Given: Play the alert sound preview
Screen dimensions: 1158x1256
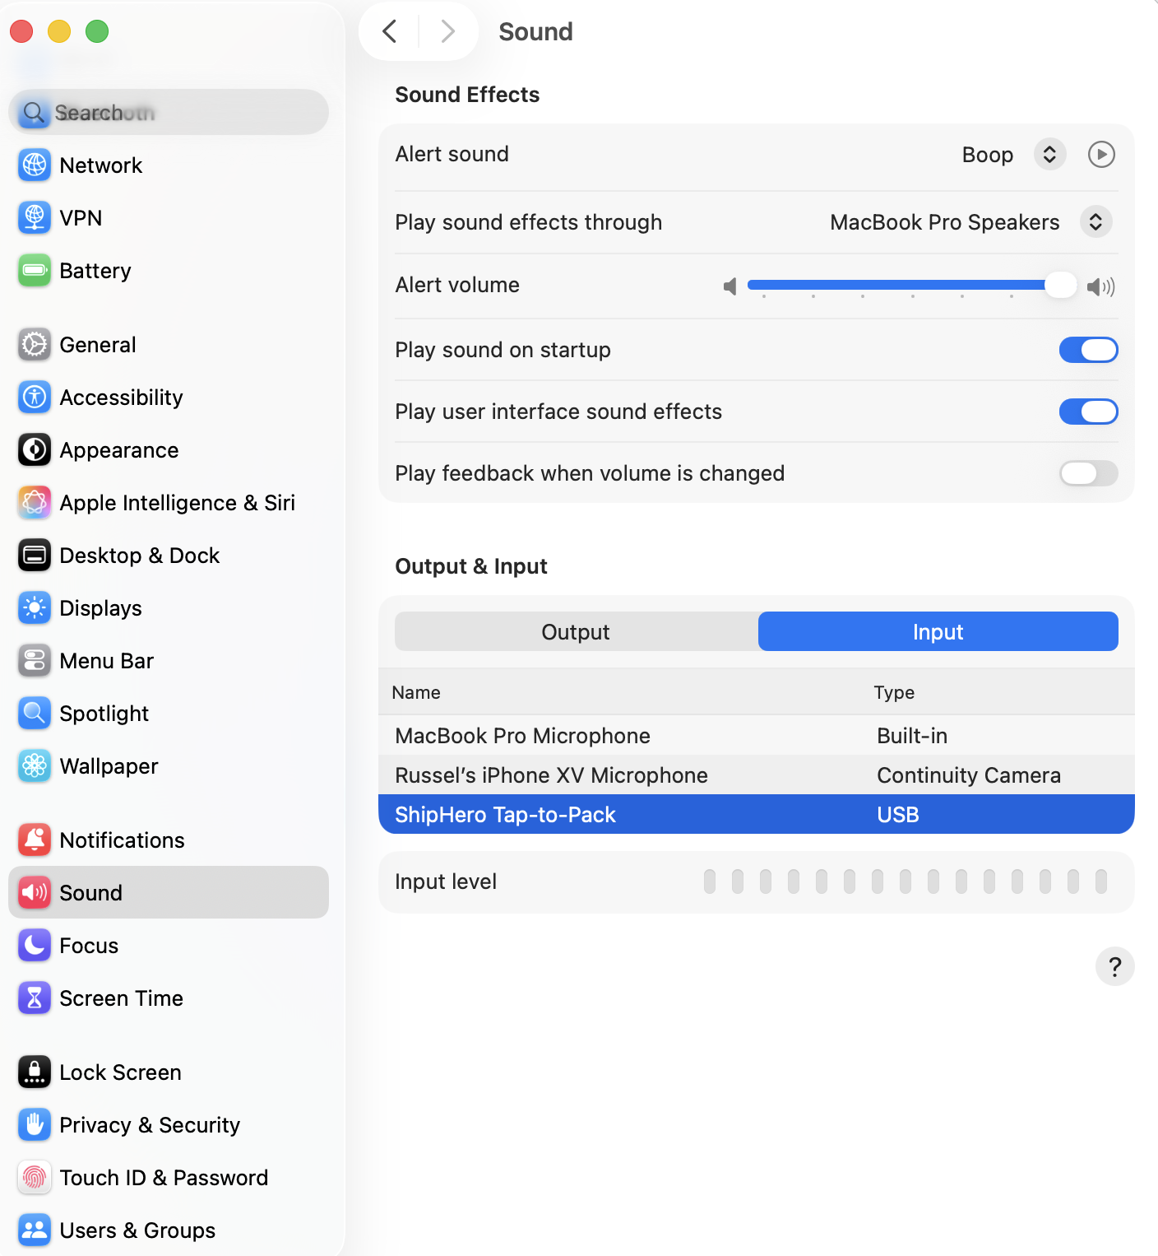Looking at the screenshot, I should coord(1101,155).
